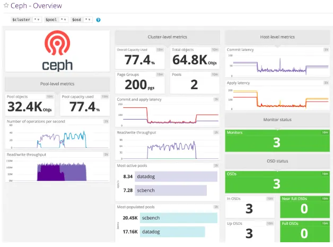
Task: Click the 10m timeframe badge on Pools widget
Action: point(215,74)
